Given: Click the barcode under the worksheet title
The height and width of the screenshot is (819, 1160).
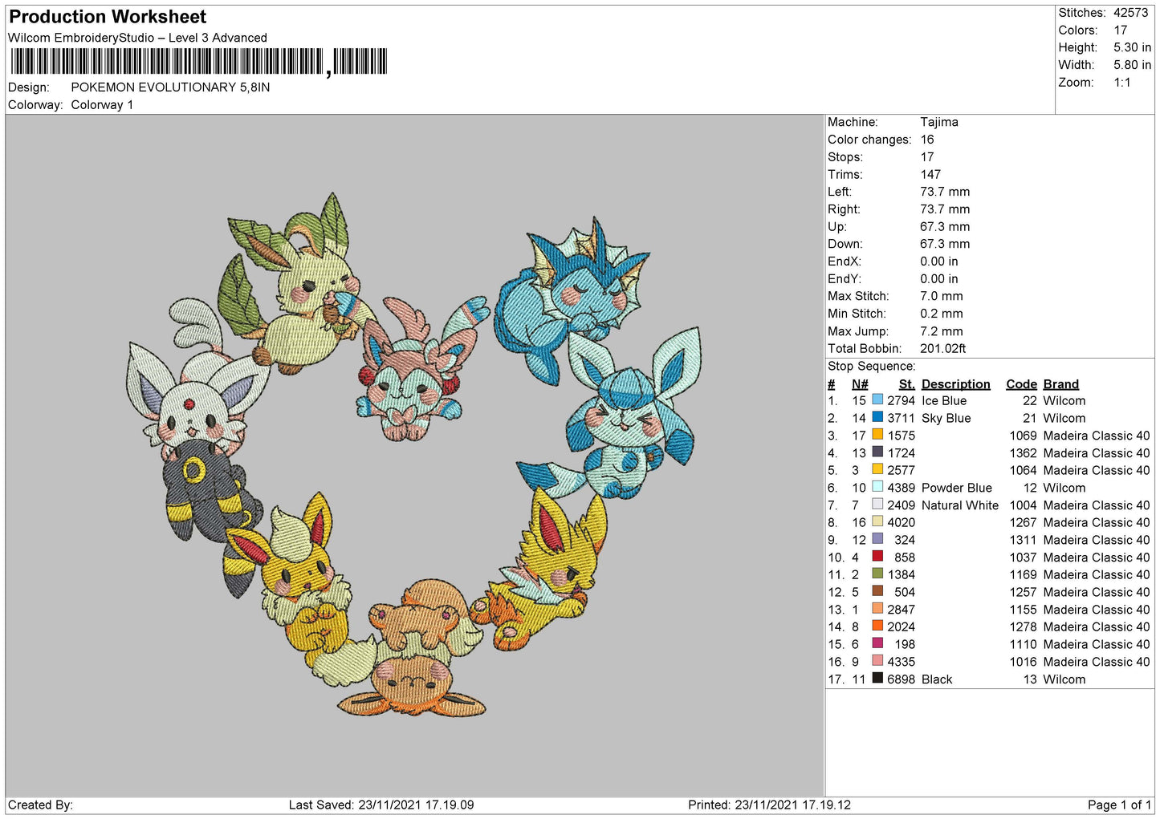Looking at the screenshot, I should [x=197, y=62].
